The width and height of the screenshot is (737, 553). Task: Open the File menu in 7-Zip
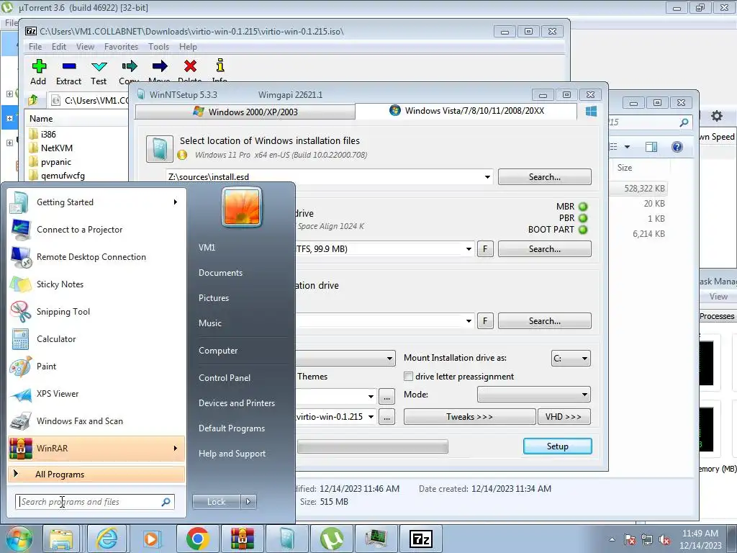(x=35, y=47)
